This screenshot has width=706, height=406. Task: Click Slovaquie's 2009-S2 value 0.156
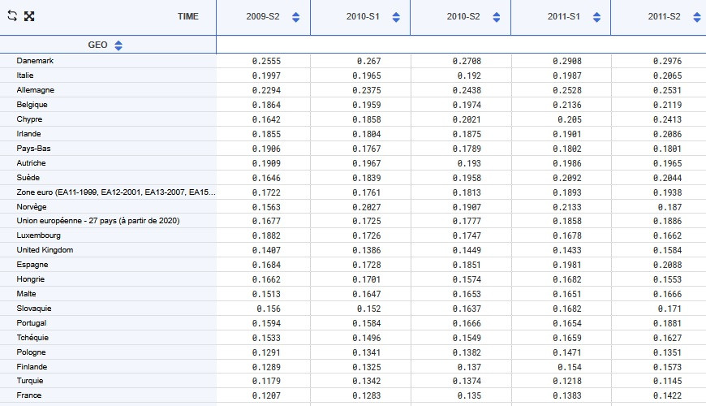tap(269, 309)
